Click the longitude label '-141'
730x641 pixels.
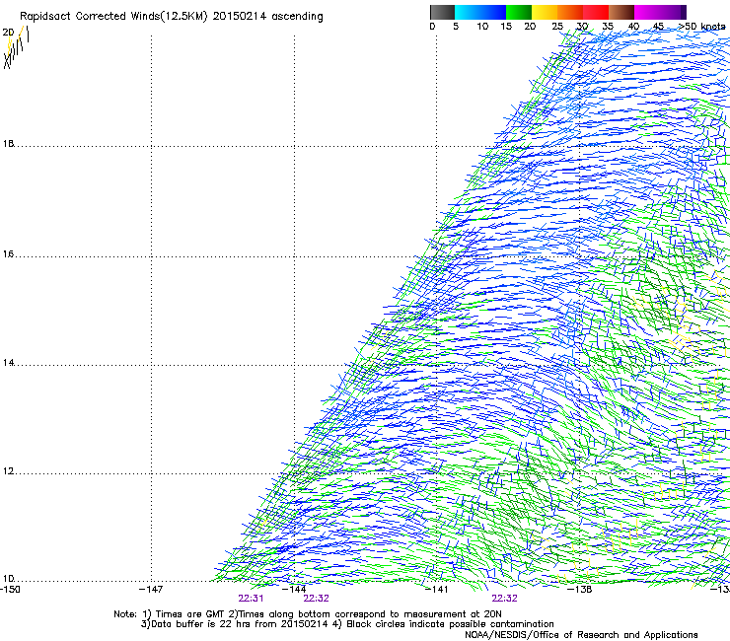click(x=436, y=590)
